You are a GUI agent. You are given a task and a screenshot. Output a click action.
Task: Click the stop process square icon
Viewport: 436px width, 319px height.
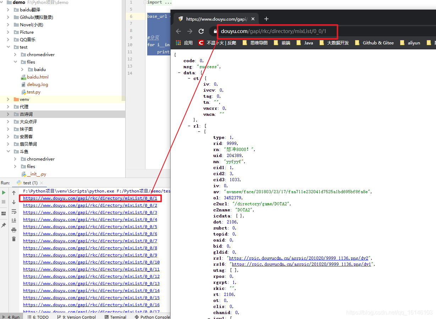pyautogui.click(x=4, y=202)
